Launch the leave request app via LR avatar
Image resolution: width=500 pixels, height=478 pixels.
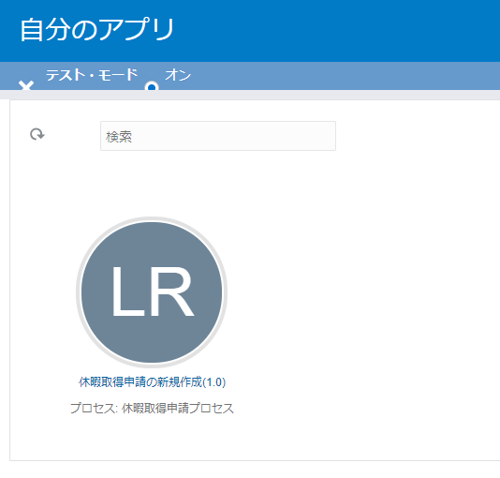click(x=152, y=292)
